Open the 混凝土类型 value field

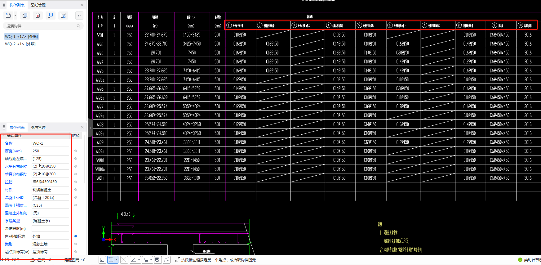[x=50, y=198]
